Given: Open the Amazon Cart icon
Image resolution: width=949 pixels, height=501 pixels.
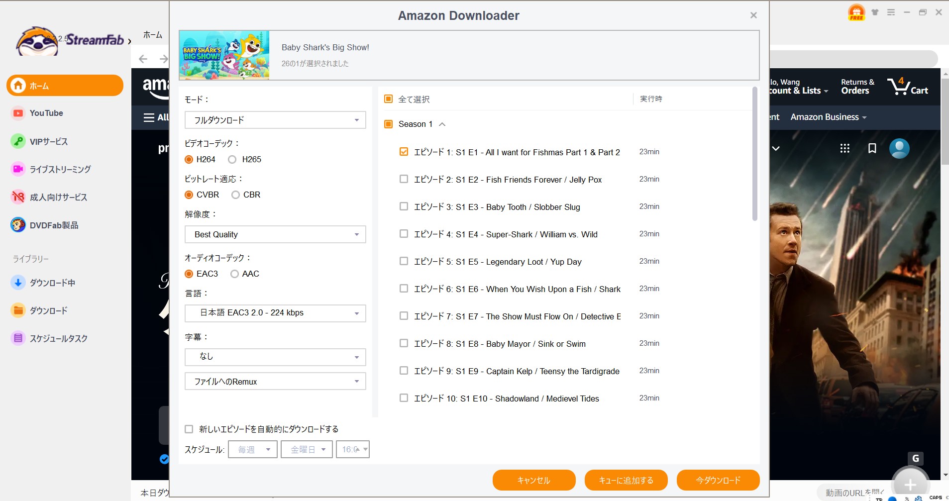Looking at the screenshot, I should tap(908, 86).
